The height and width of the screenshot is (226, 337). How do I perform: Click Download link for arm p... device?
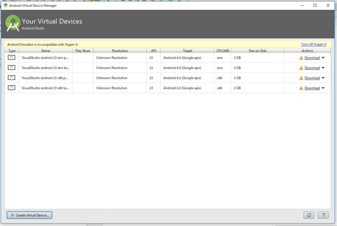(x=312, y=58)
